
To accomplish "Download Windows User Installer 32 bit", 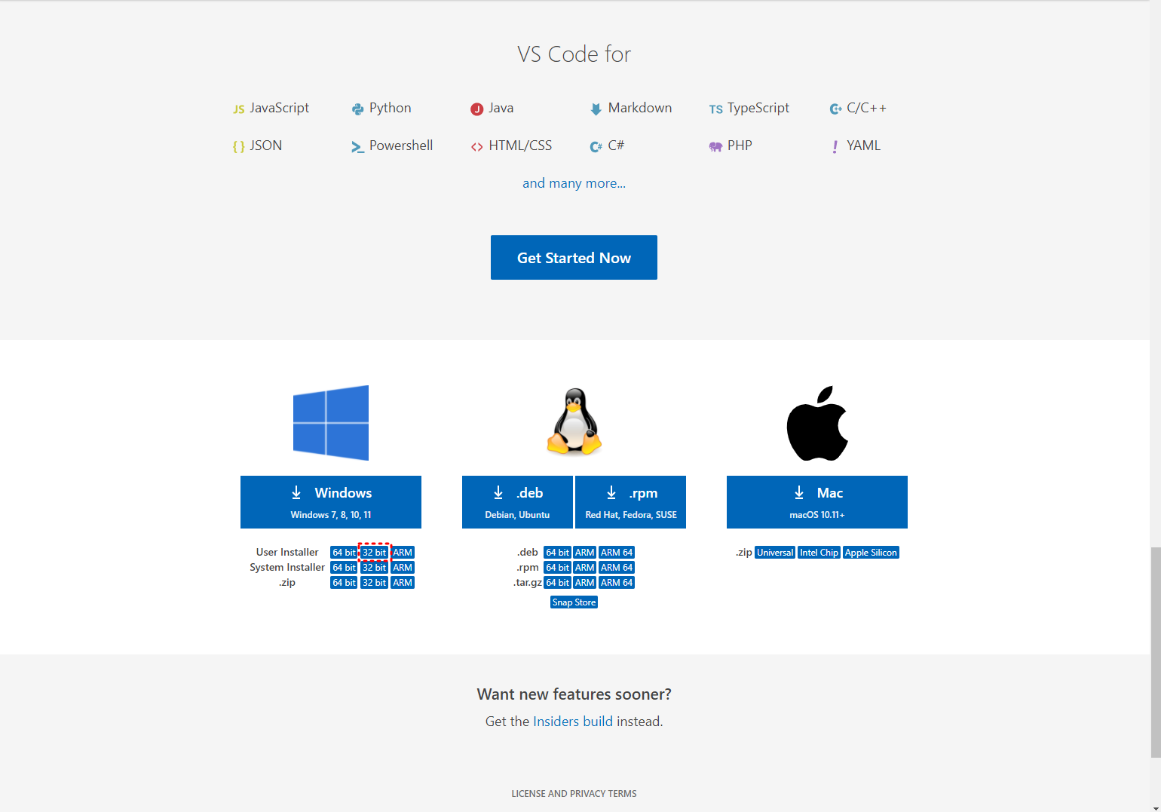I will pyautogui.click(x=374, y=553).
